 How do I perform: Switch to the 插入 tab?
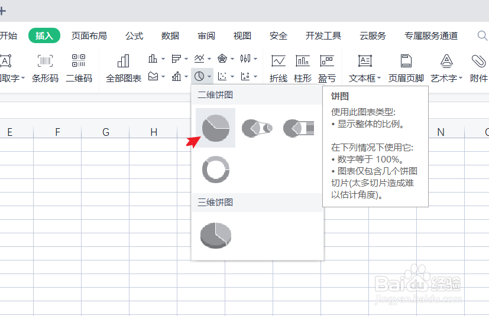(44, 35)
